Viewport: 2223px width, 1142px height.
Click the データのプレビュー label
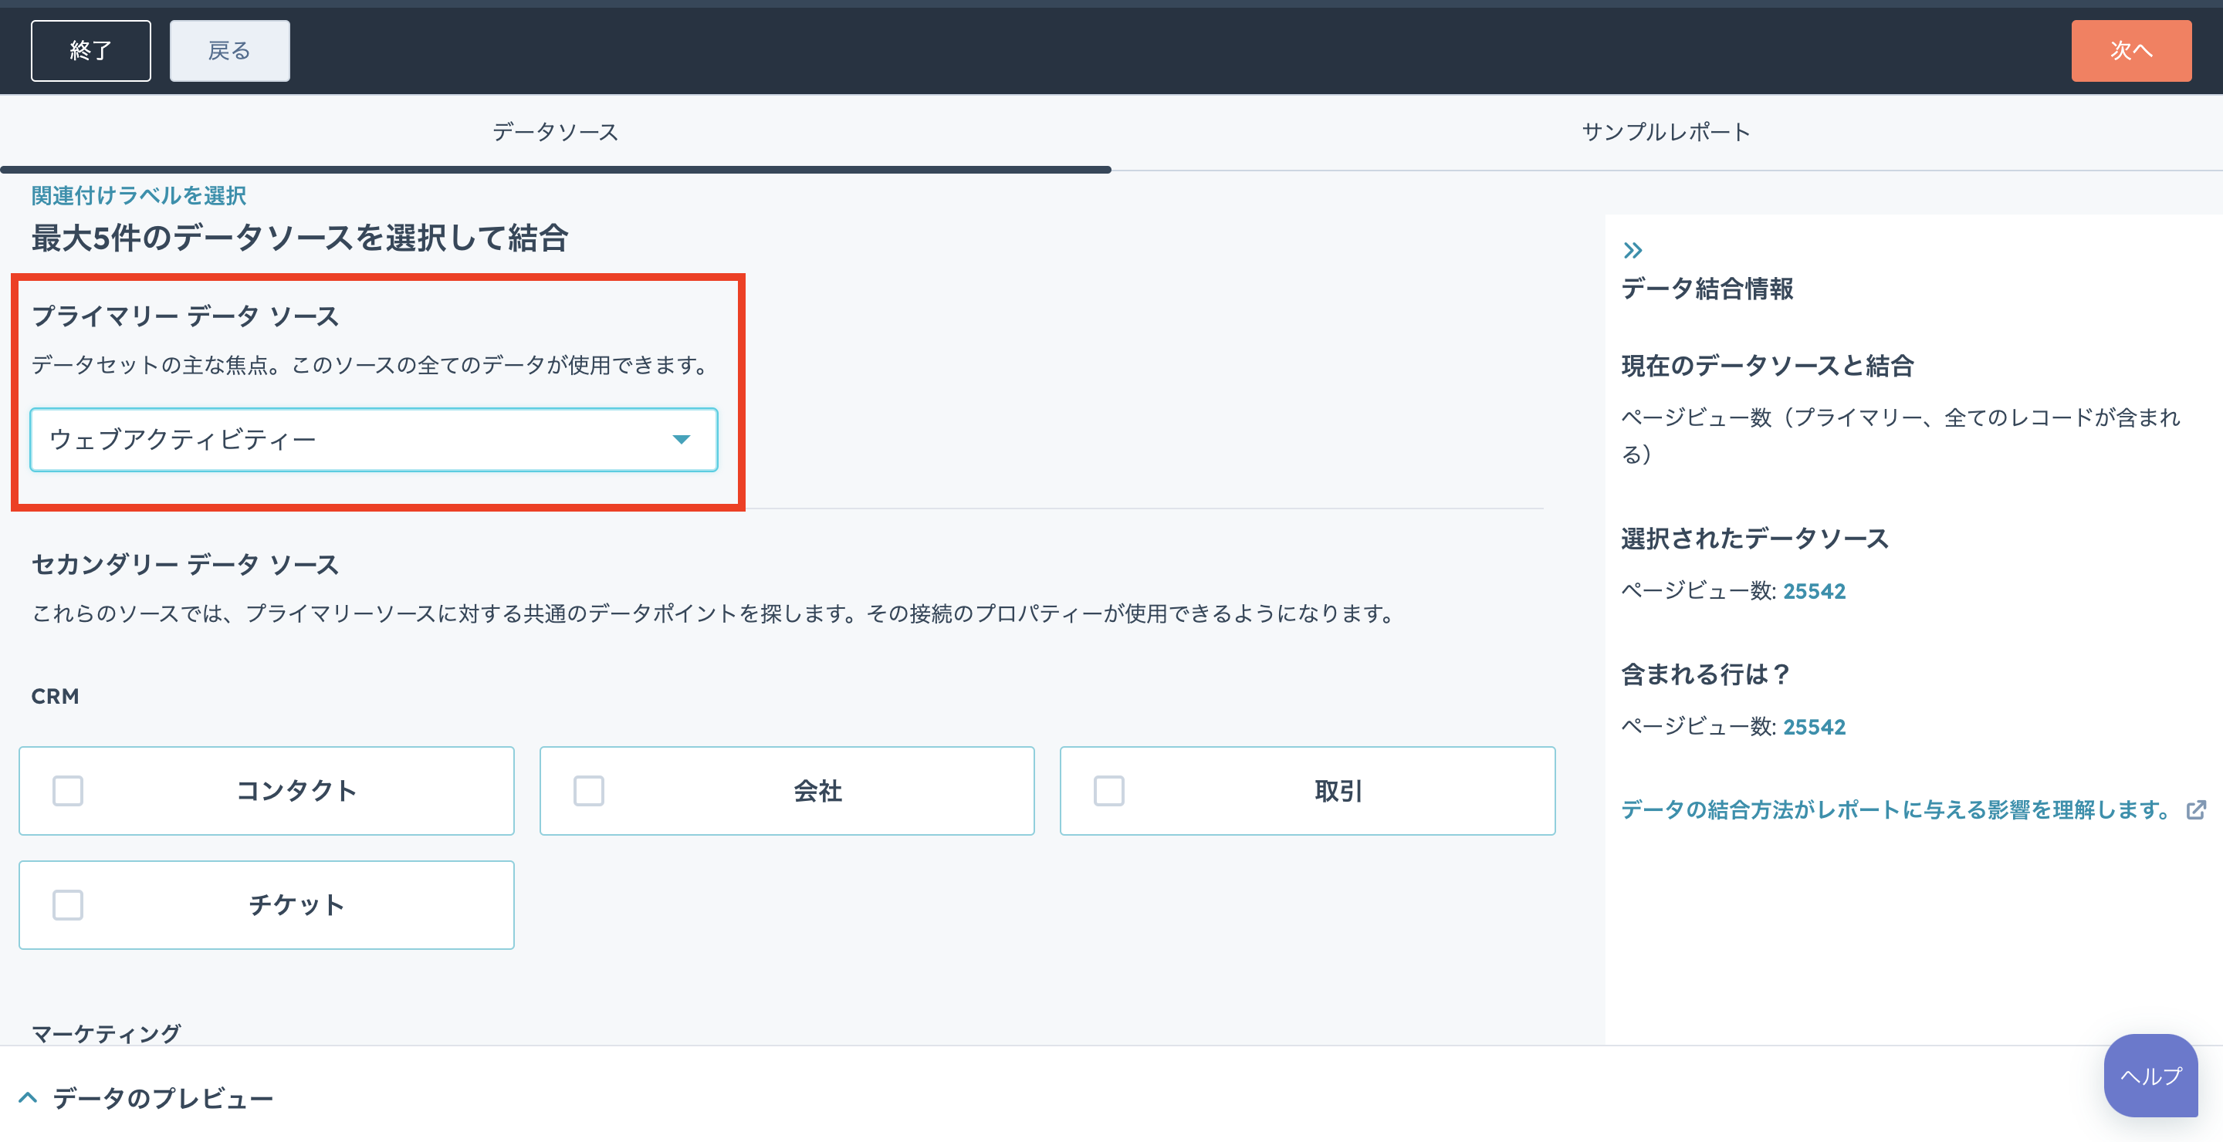(x=163, y=1098)
